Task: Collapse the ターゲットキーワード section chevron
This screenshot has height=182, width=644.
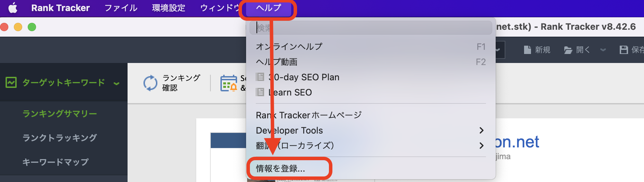Action: 116,83
